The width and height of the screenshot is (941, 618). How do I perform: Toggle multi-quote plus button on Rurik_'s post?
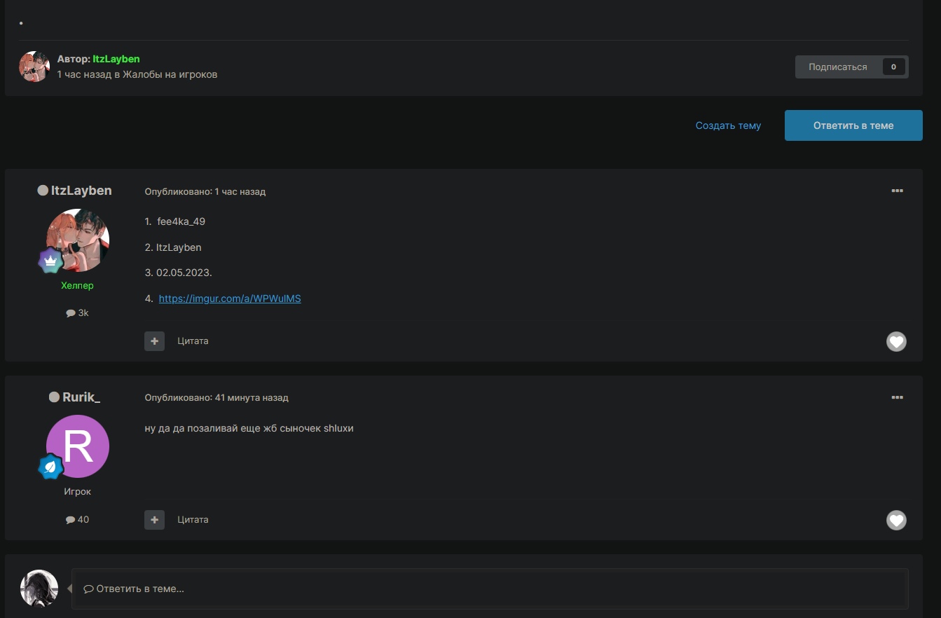[x=154, y=520]
